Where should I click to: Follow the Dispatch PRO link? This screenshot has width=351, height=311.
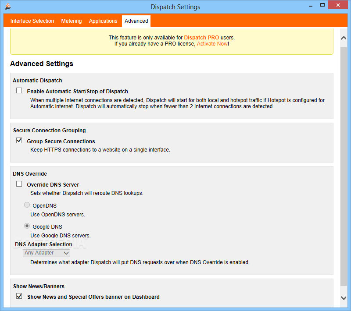tap(201, 38)
